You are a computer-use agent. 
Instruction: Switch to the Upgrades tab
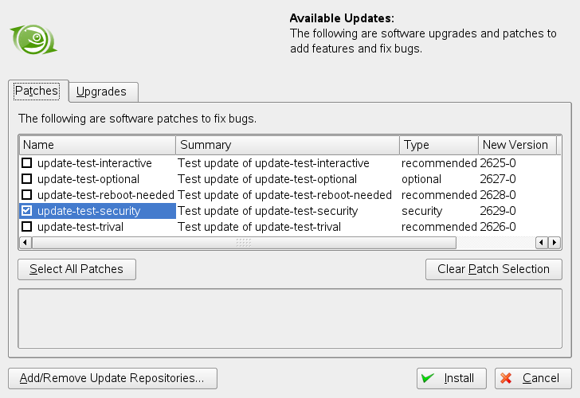(101, 92)
